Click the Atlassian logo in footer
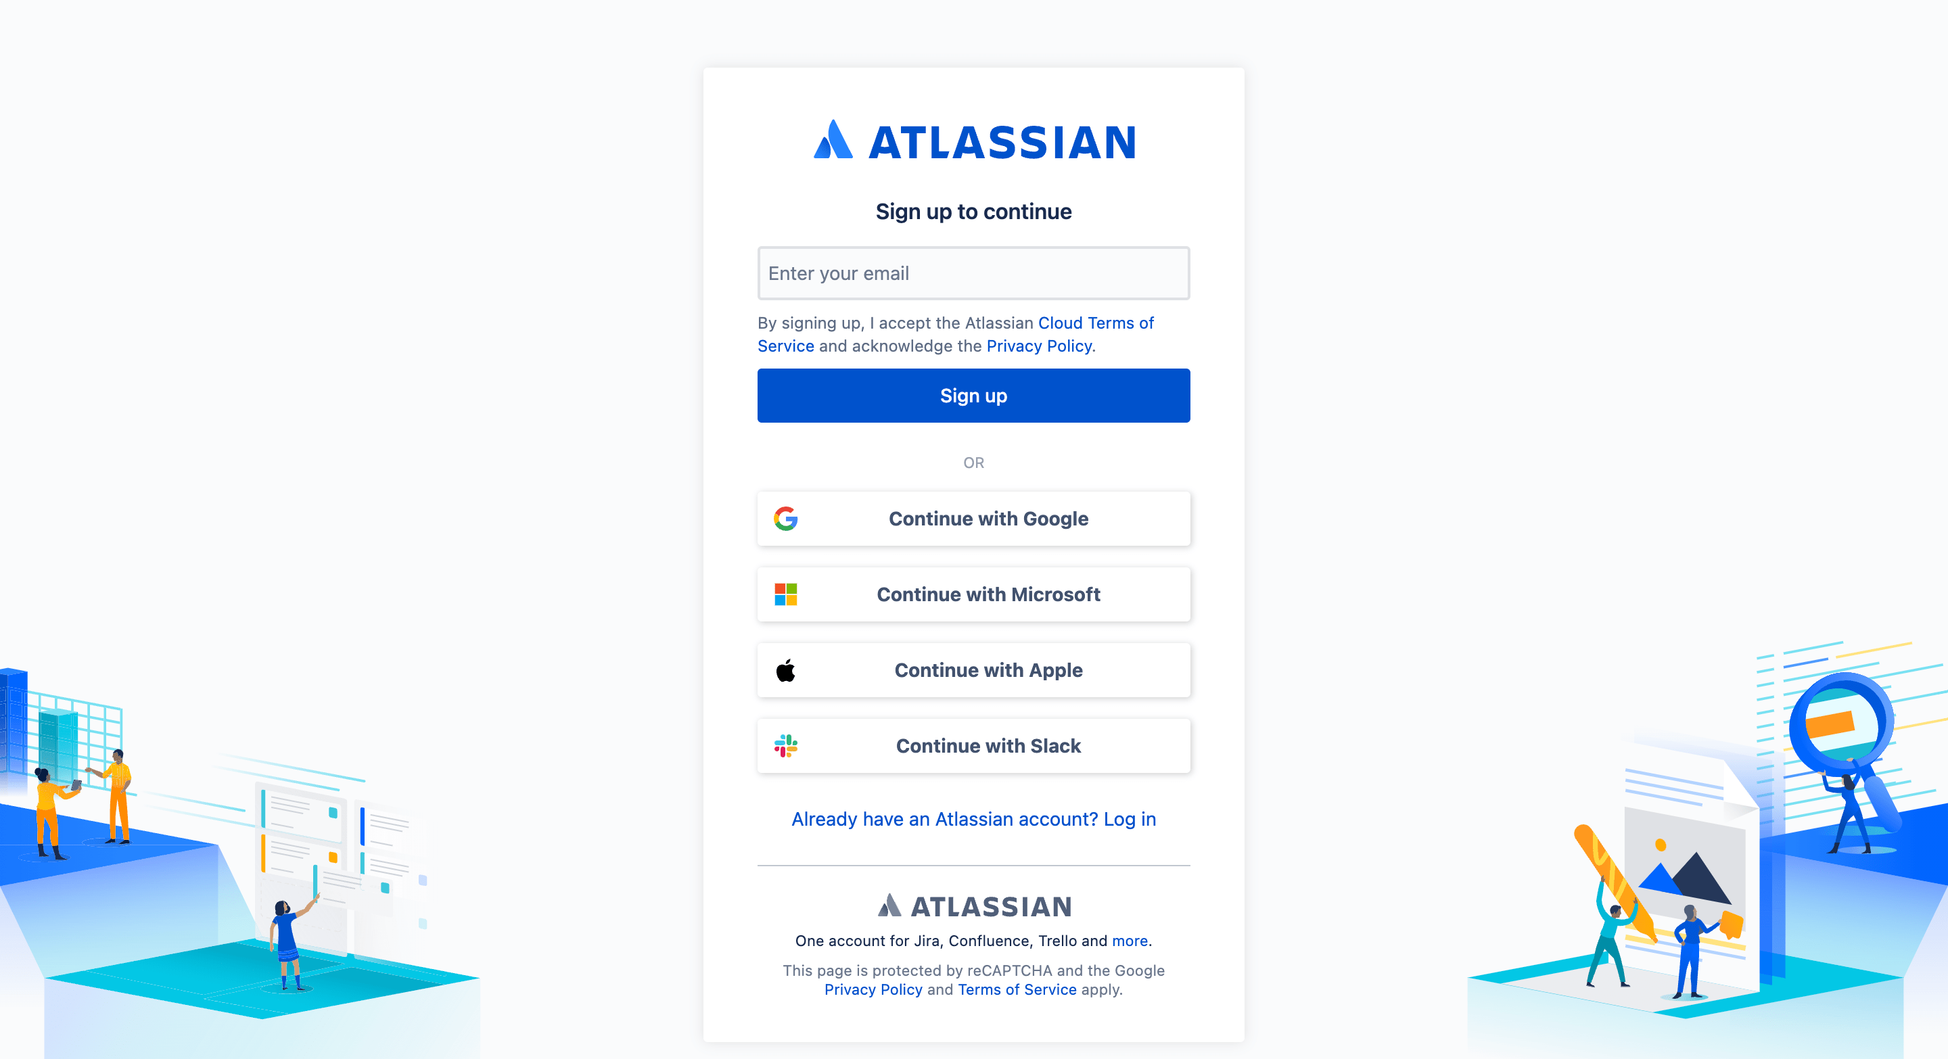Image resolution: width=1948 pixels, height=1059 pixels. 973,905
